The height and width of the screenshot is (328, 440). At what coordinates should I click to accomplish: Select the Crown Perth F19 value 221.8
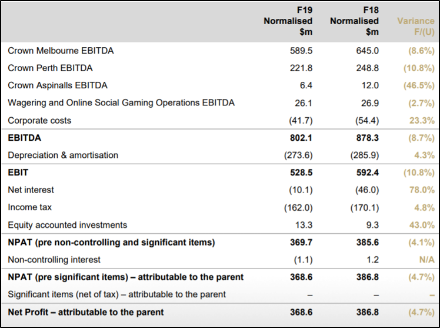click(x=301, y=68)
